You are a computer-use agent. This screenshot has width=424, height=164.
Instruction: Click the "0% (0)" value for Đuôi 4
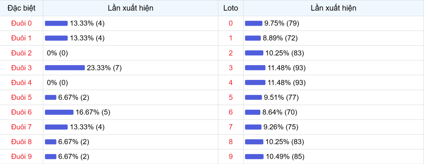(x=57, y=82)
